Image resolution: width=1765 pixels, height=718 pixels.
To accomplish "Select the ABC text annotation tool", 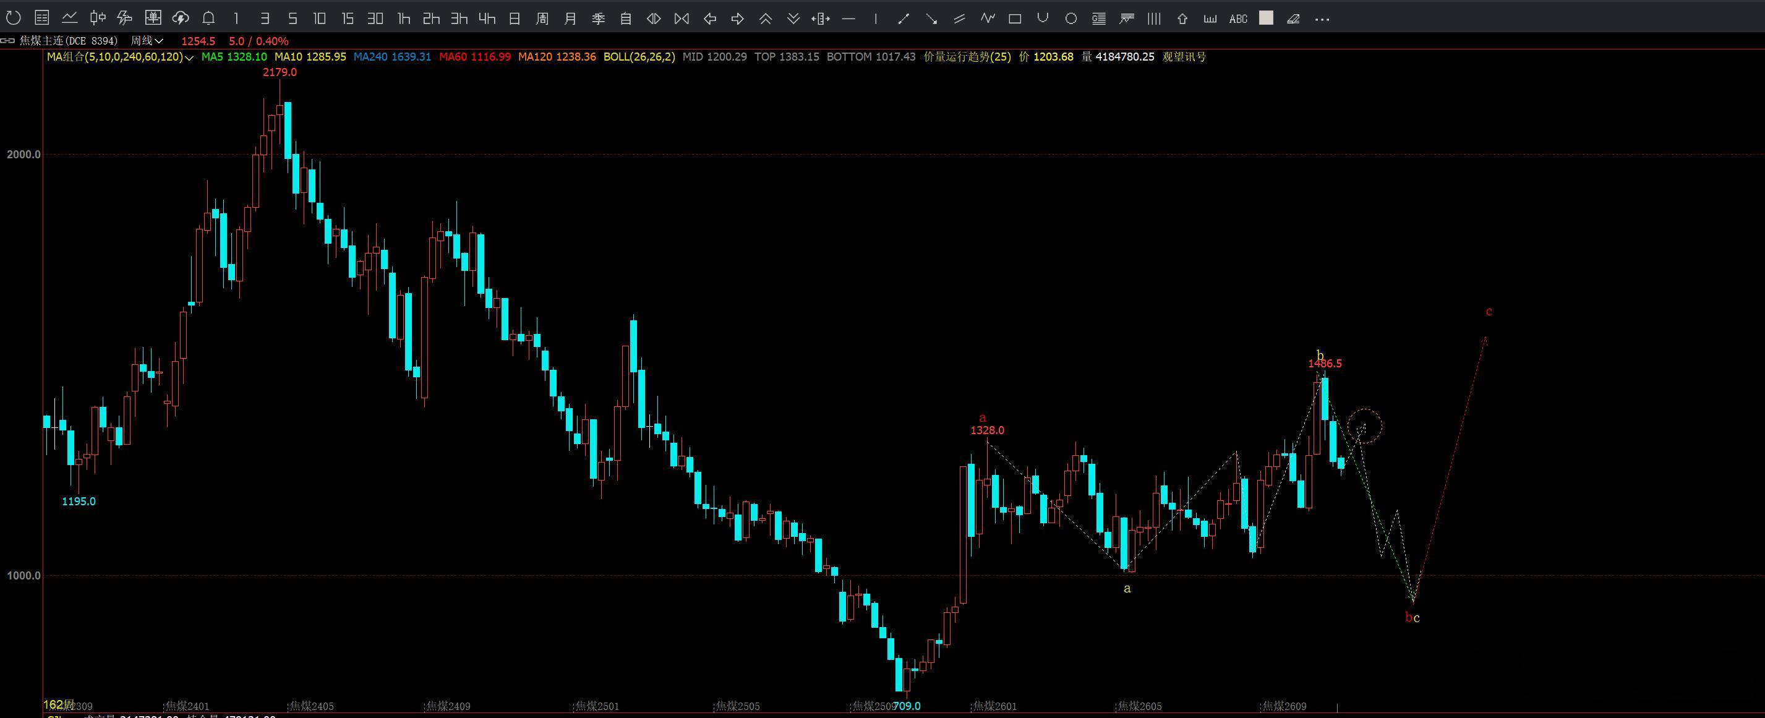I will pos(1238,19).
